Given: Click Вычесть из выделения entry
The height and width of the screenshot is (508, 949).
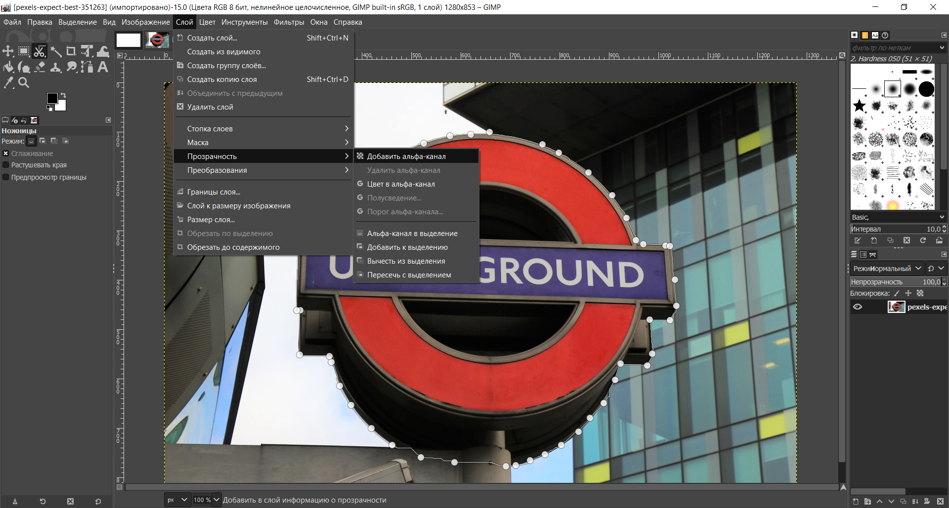Looking at the screenshot, I should tap(417, 261).
